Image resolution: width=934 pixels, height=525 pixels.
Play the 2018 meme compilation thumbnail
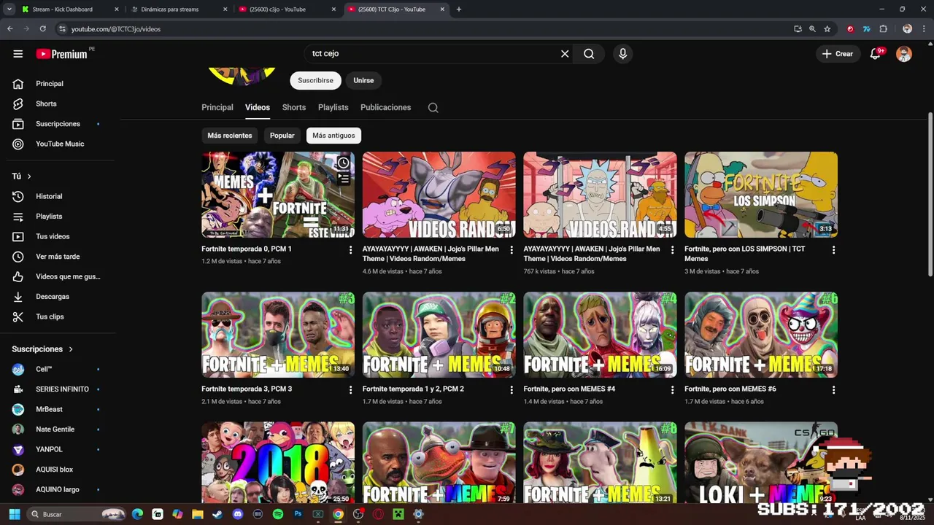pos(278,462)
